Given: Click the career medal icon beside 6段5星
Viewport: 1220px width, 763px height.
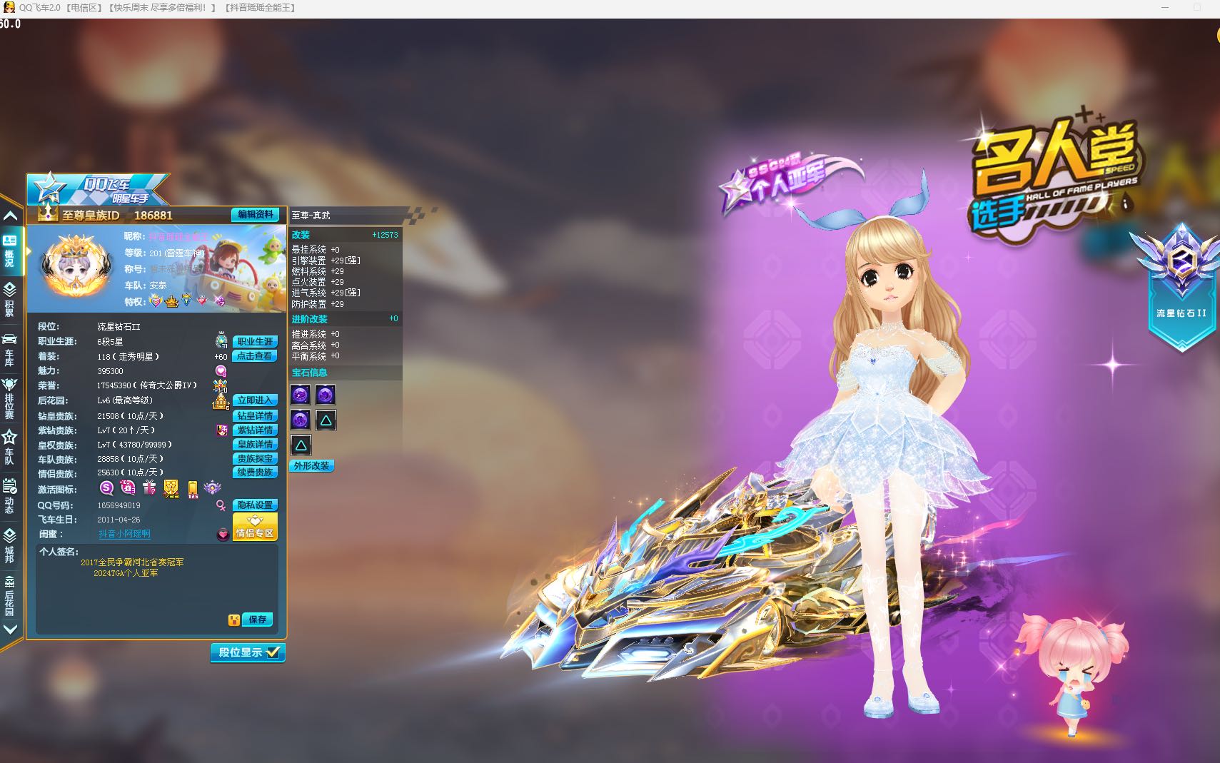Looking at the screenshot, I should (221, 340).
